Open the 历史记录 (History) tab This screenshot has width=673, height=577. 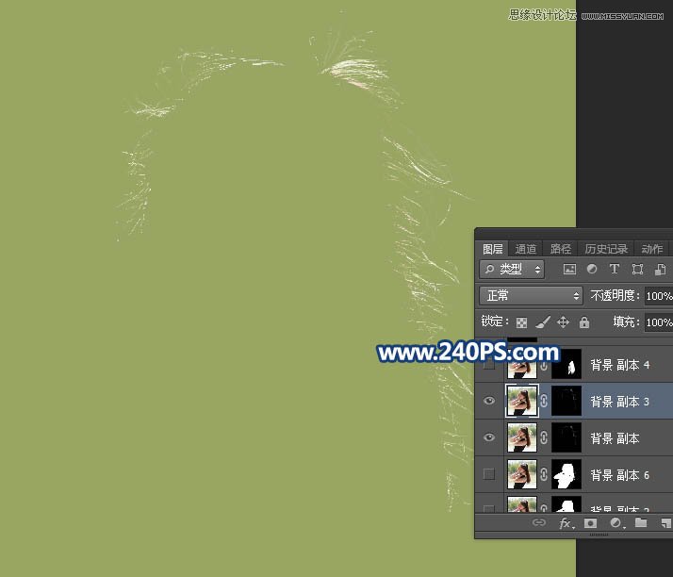pos(606,249)
